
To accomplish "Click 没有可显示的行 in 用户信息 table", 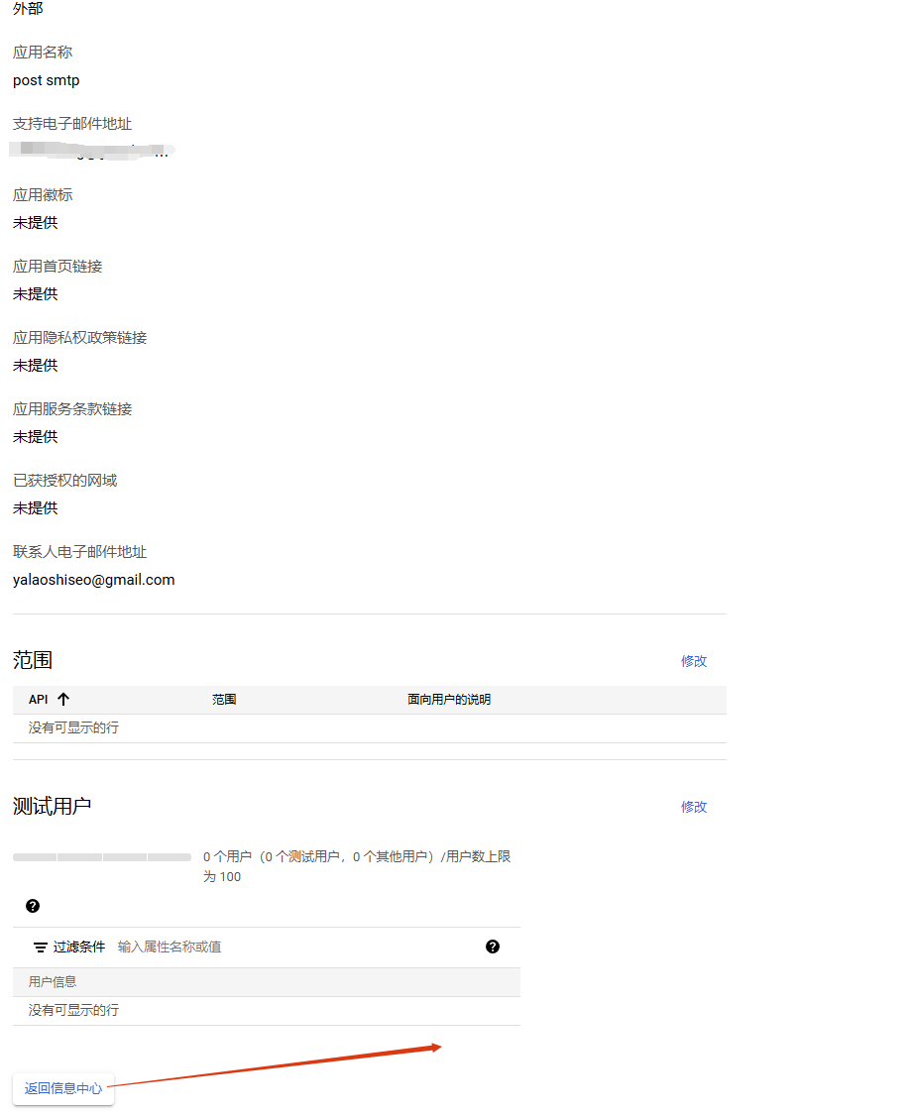I will click(x=74, y=1011).
